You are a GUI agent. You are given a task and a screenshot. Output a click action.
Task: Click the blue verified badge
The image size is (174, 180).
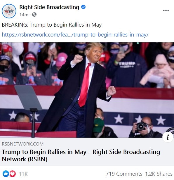83,7
